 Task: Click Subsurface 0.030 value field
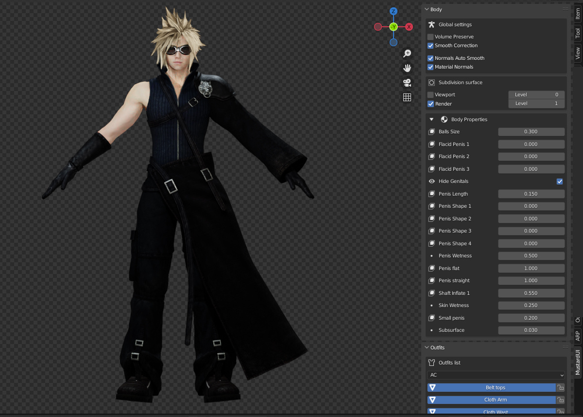(x=531, y=330)
